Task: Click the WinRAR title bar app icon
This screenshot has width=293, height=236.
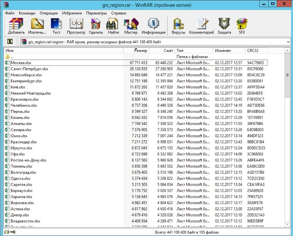Action: point(6,4)
